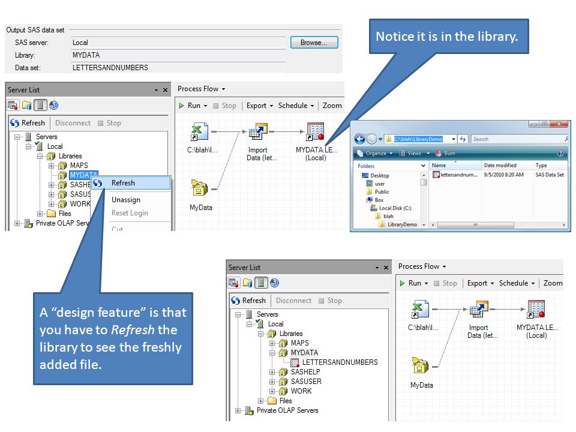Click the Library field showing MYDATA
Image resolution: width=576 pixels, height=432 pixels.
pos(178,55)
